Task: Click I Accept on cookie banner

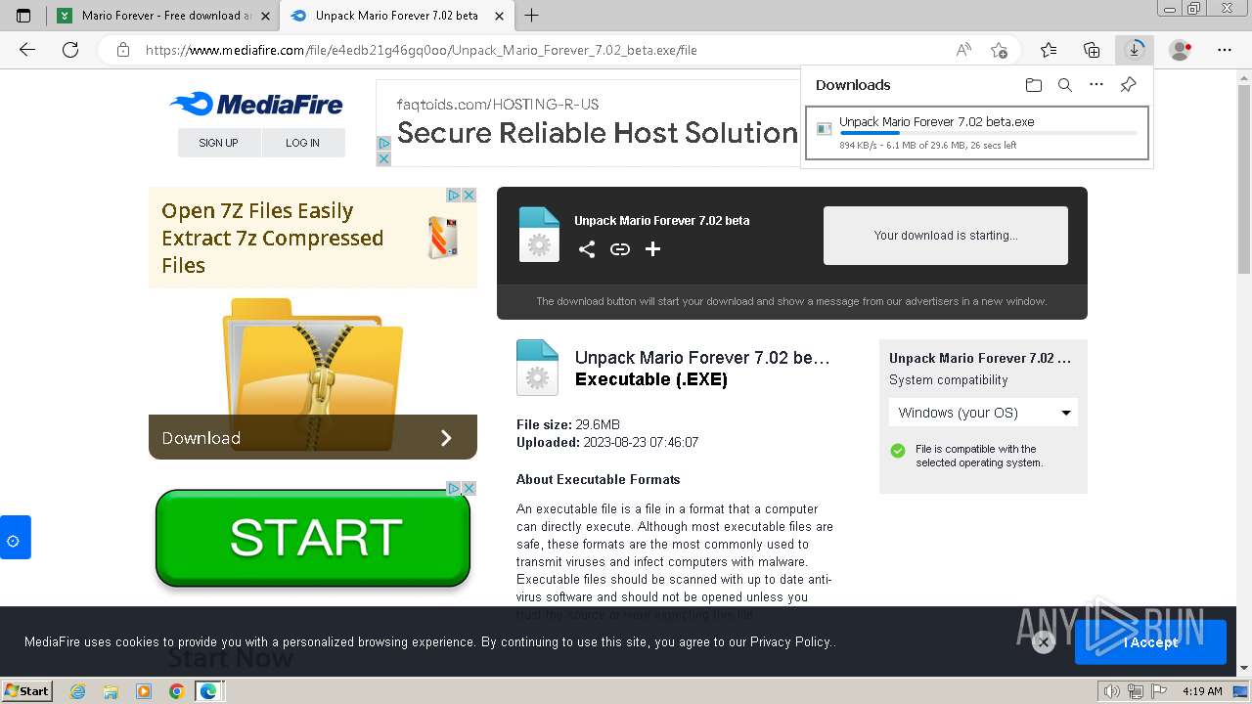Action: pos(1150,642)
